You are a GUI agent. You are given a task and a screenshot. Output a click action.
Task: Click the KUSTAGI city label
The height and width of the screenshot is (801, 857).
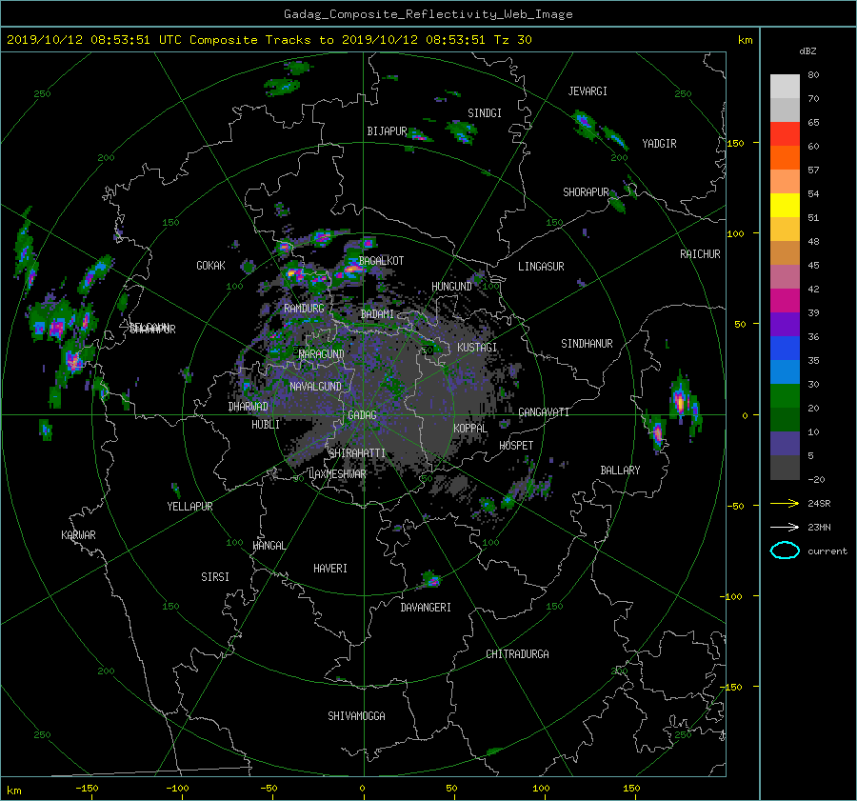point(477,348)
